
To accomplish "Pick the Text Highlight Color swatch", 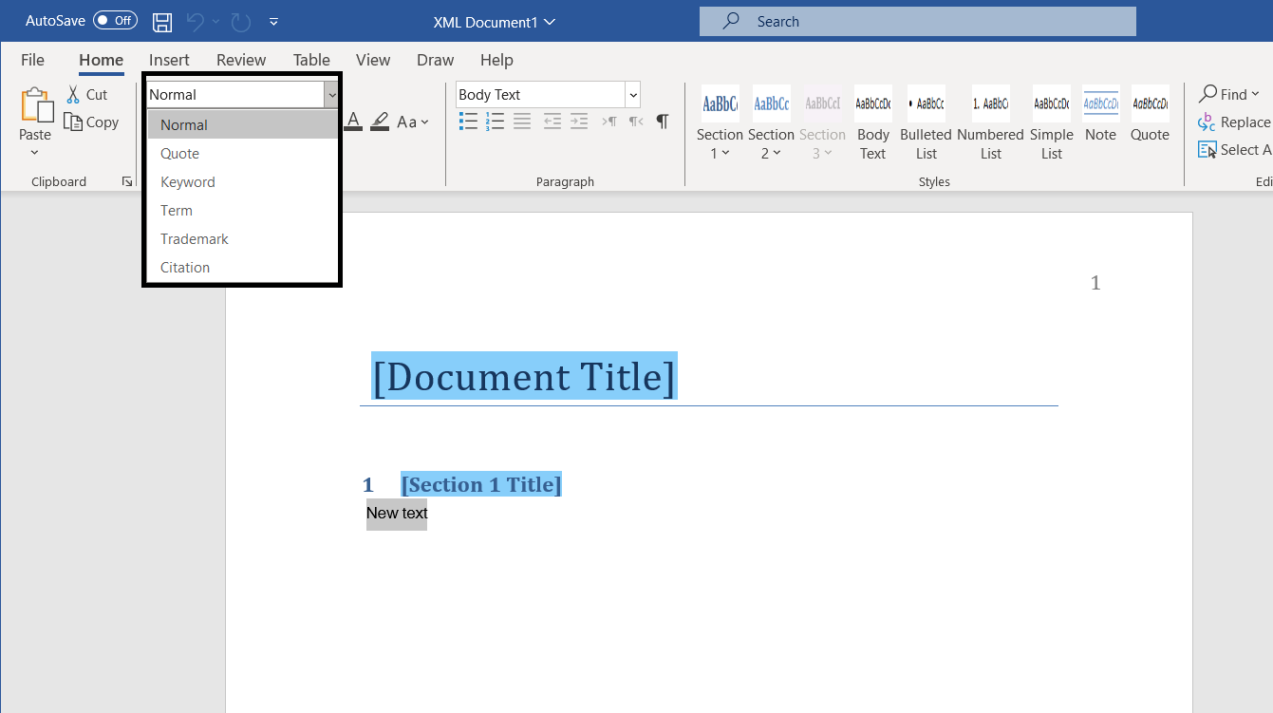I will (379, 121).
